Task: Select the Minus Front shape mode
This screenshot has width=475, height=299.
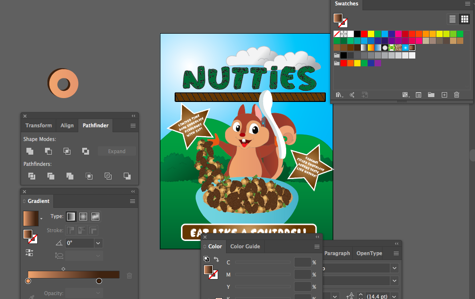Action: tap(48, 151)
